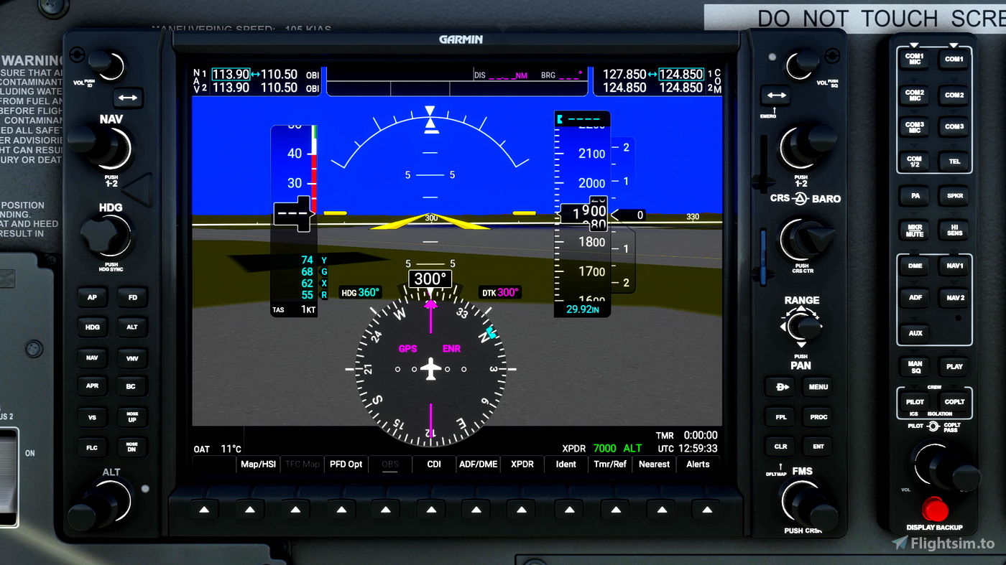This screenshot has width=1006, height=565.
Task: Click the blue vertical slider beside CRS knob
Action: 763,257
